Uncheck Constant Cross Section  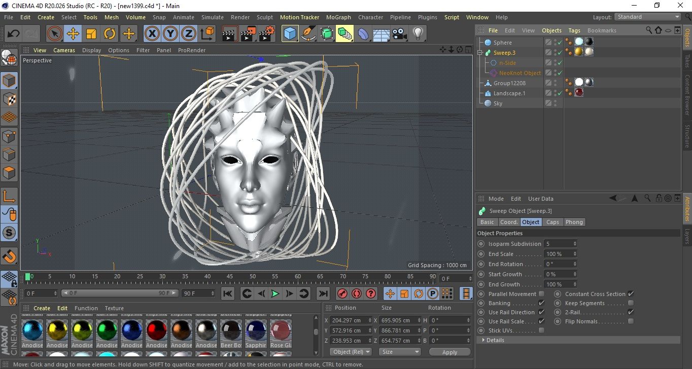click(631, 294)
